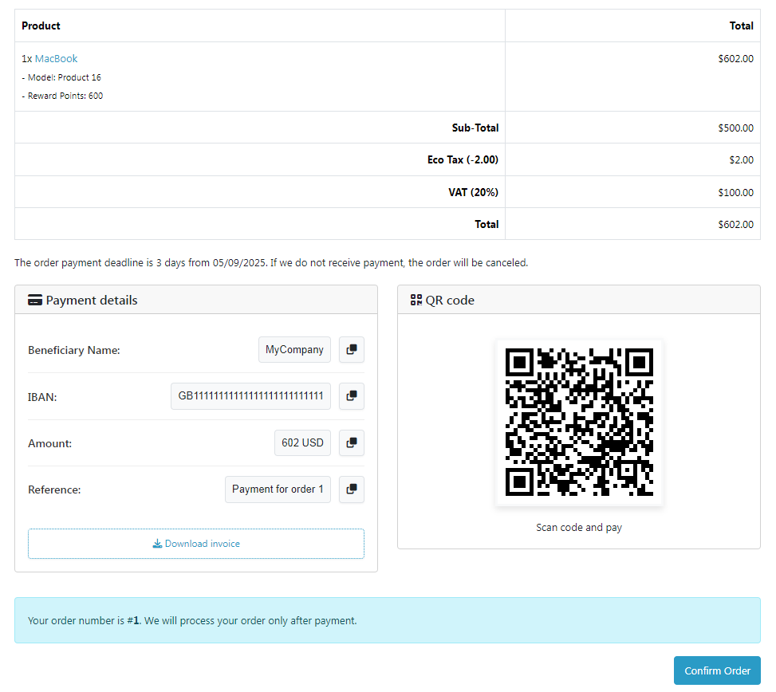Copy the IBAN to clipboard
This screenshot has width=776, height=692.
coord(352,395)
